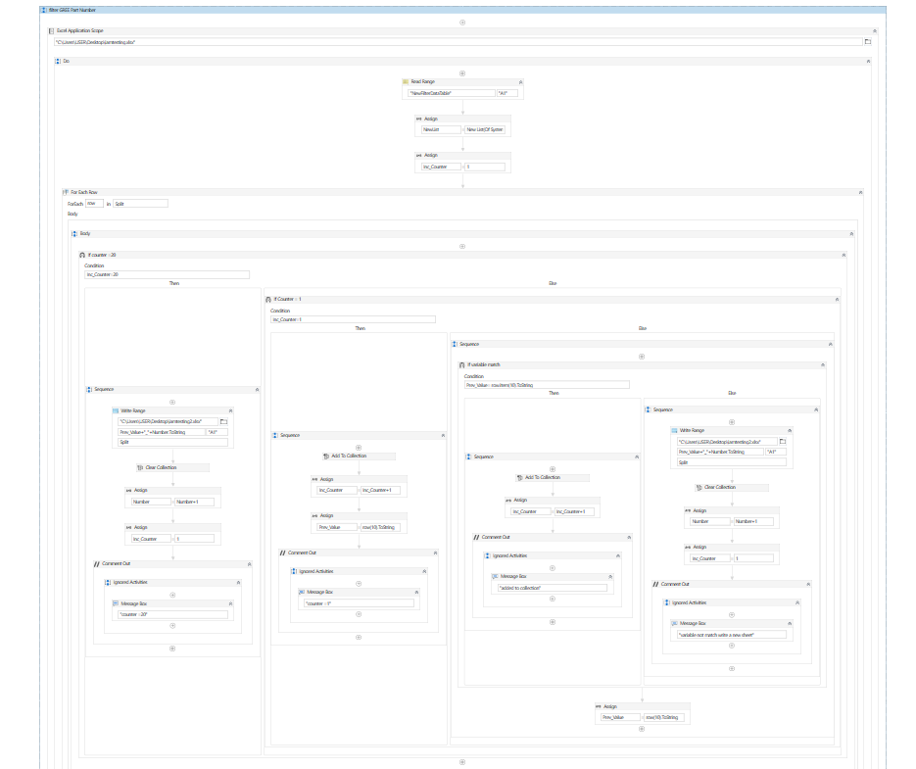Click the 'For Each Row' title text

[x=84, y=192]
